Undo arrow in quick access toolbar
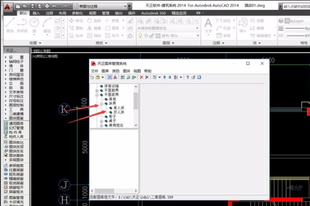 click(x=54, y=6)
